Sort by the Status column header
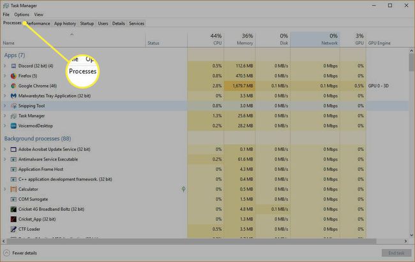 pyautogui.click(x=166, y=40)
